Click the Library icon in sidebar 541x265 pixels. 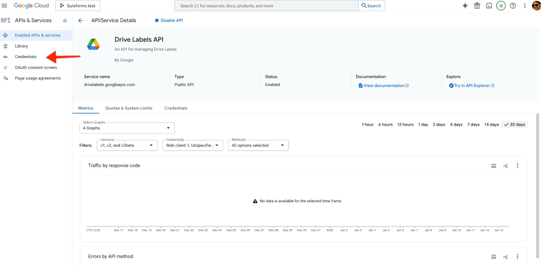point(5,46)
